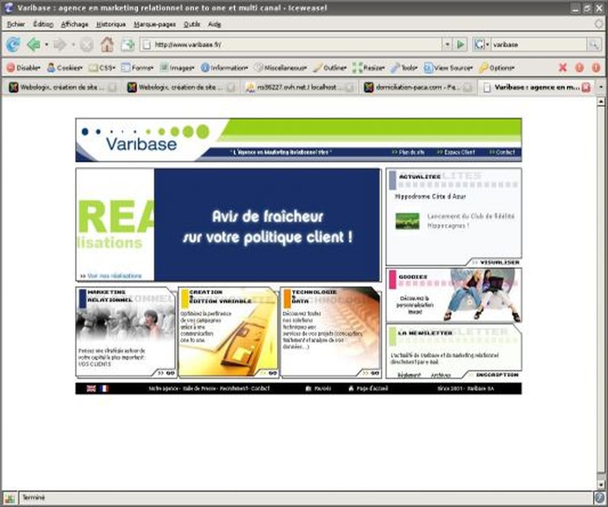The height and width of the screenshot is (507, 608).
Task: Open the home page via house icon
Action: pyautogui.click(x=107, y=45)
